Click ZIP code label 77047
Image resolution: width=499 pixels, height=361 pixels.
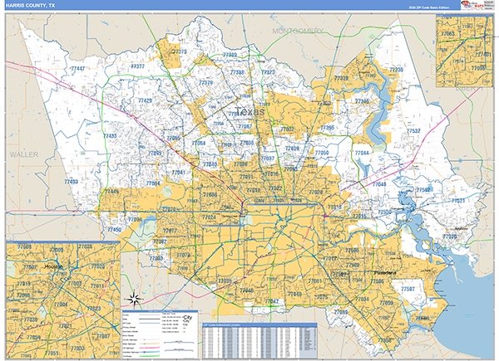click(272, 301)
